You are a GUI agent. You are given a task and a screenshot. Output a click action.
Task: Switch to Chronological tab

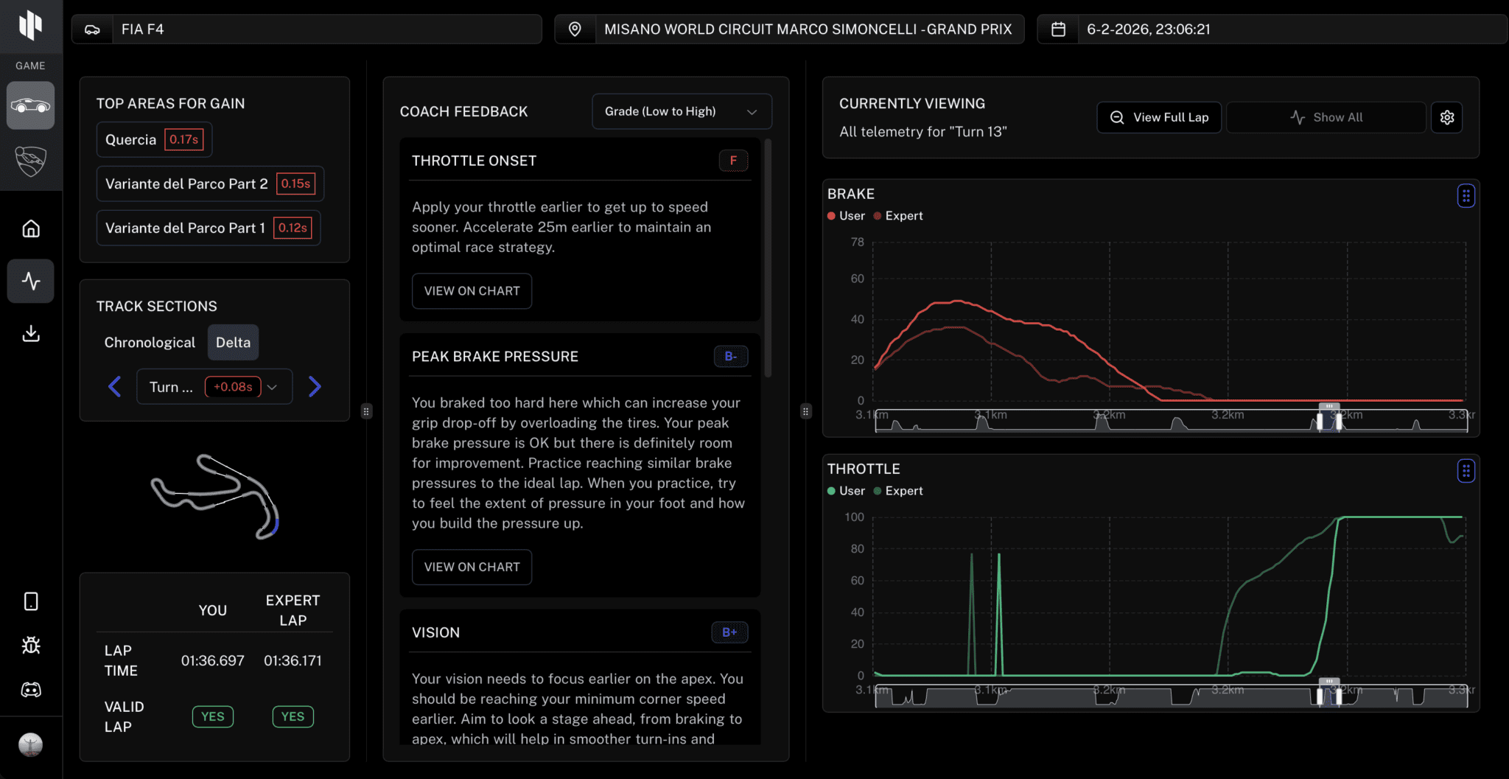point(150,343)
